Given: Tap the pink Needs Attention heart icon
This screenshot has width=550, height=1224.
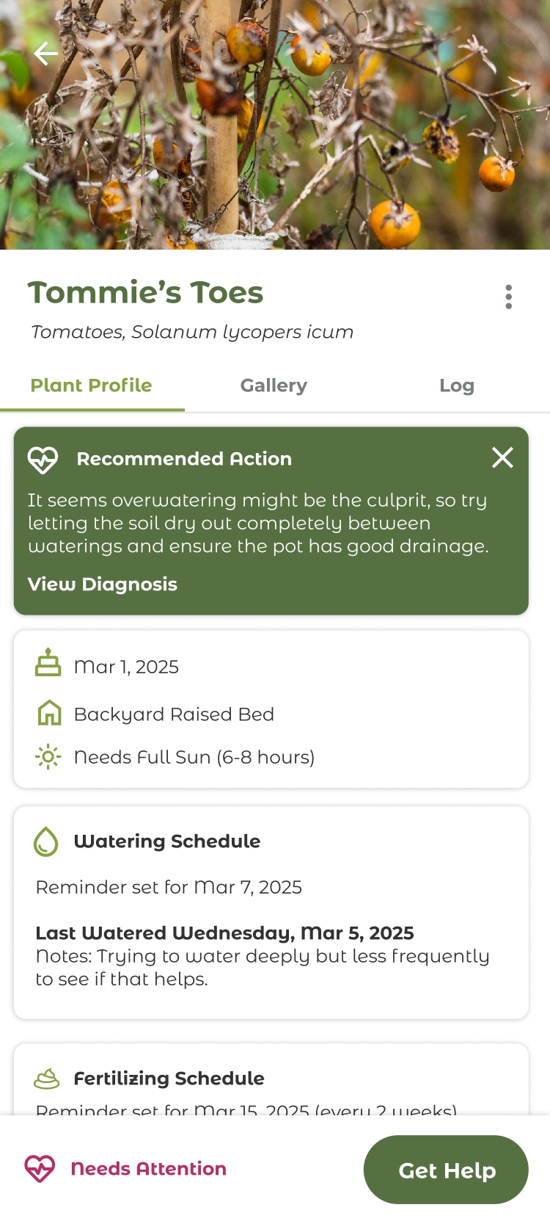Looking at the screenshot, I should click(x=40, y=1168).
